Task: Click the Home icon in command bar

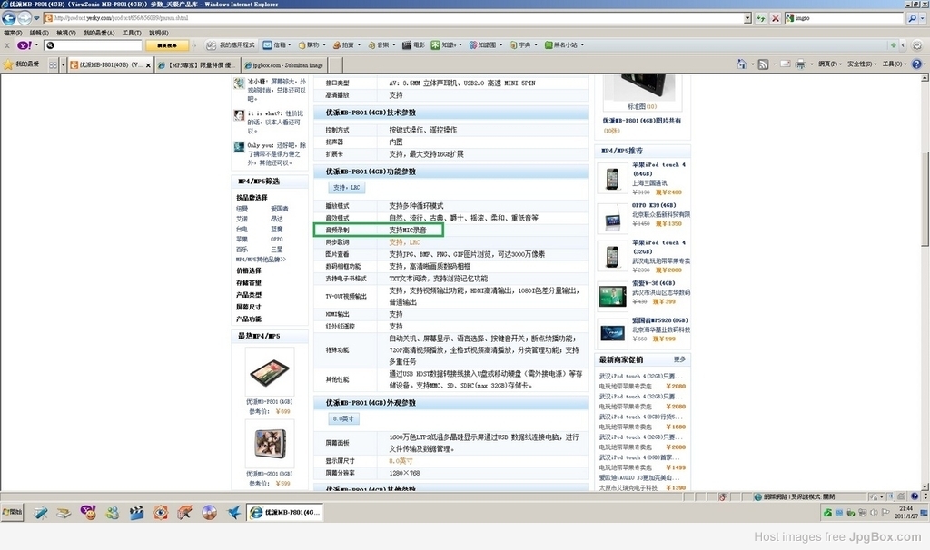Action: pyautogui.click(x=742, y=64)
